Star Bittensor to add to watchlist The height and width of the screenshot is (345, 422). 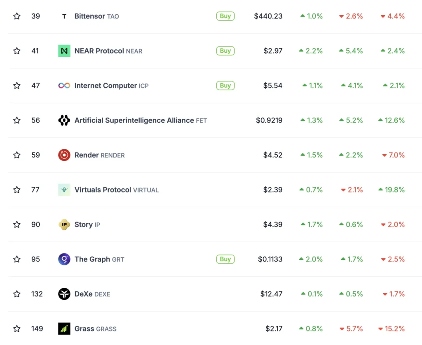pyautogui.click(x=16, y=16)
